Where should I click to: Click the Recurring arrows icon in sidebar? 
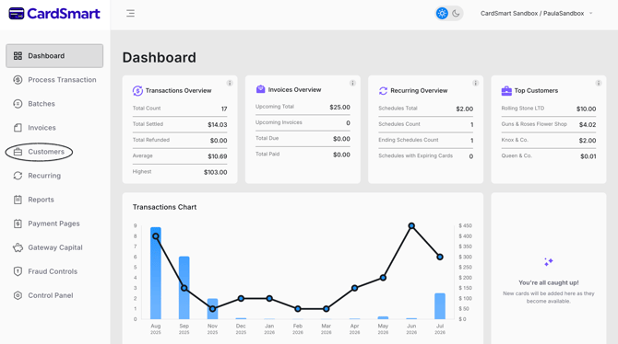[18, 176]
